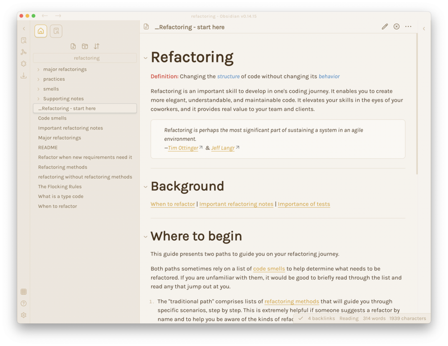Switch to edit mode pencil icon

385,27
